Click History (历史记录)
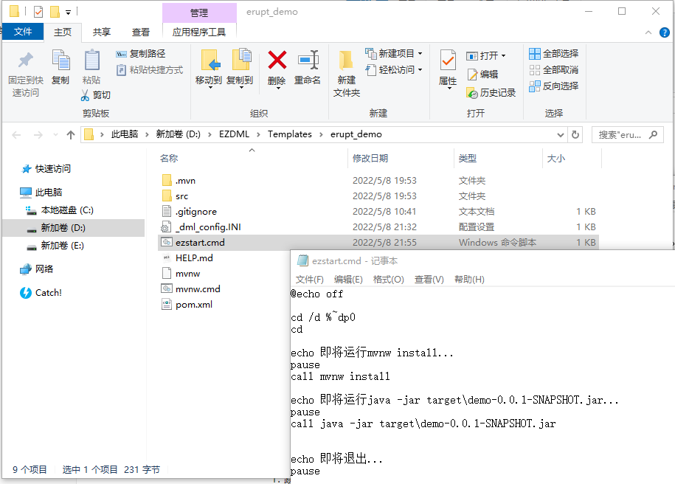The height and width of the screenshot is (484, 675). pyautogui.click(x=491, y=92)
